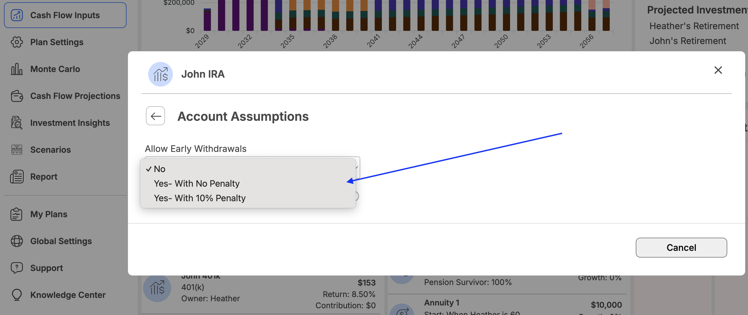Screen dimensions: 748x315
Task: Click the John IRA investment account icon
Action: [x=160, y=74]
